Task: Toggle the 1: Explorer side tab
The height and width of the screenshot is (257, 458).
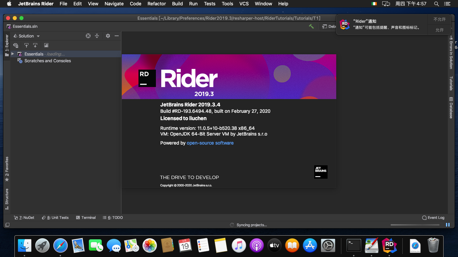Action: pyautogui.click(x=7, y=45)
